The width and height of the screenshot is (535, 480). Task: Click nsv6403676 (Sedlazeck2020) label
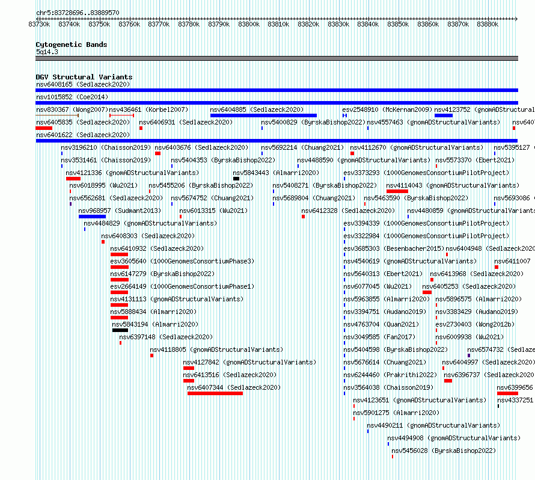(201, 147)
